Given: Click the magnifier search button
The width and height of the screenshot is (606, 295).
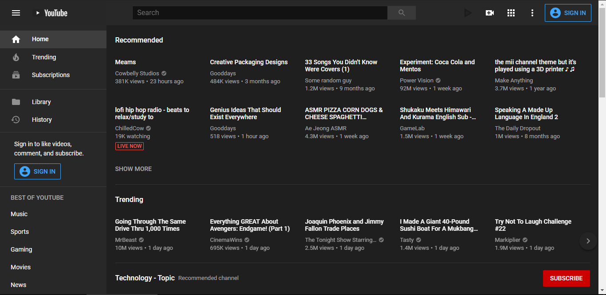Looking at the screenshot, I should [x=401, y=13].
